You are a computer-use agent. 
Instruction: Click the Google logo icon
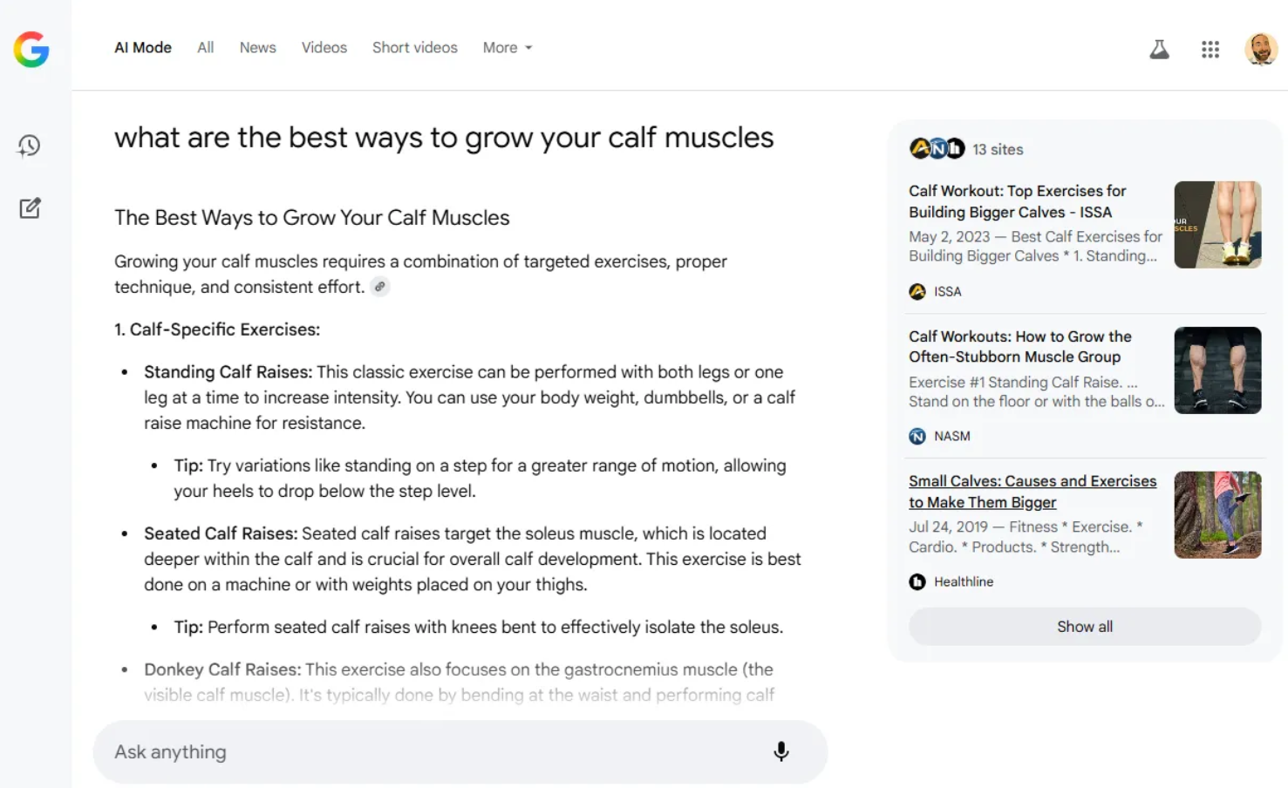[x=31, y=50]
